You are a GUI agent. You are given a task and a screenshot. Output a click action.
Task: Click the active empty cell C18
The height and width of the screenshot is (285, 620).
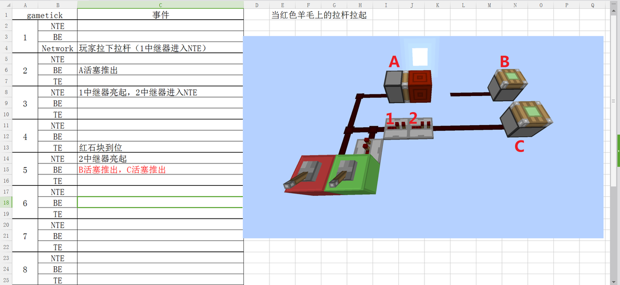(x=161, y=203)
